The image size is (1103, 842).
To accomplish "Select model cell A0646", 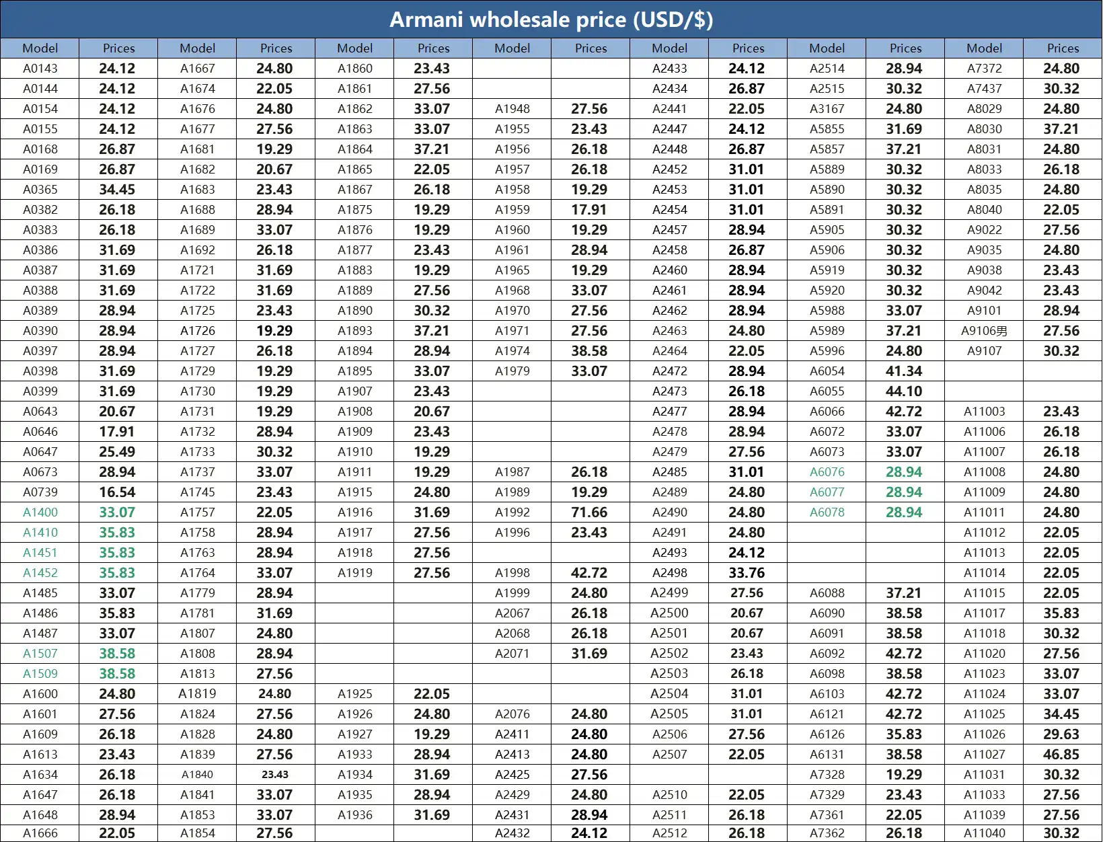I will tap(40, 432).
